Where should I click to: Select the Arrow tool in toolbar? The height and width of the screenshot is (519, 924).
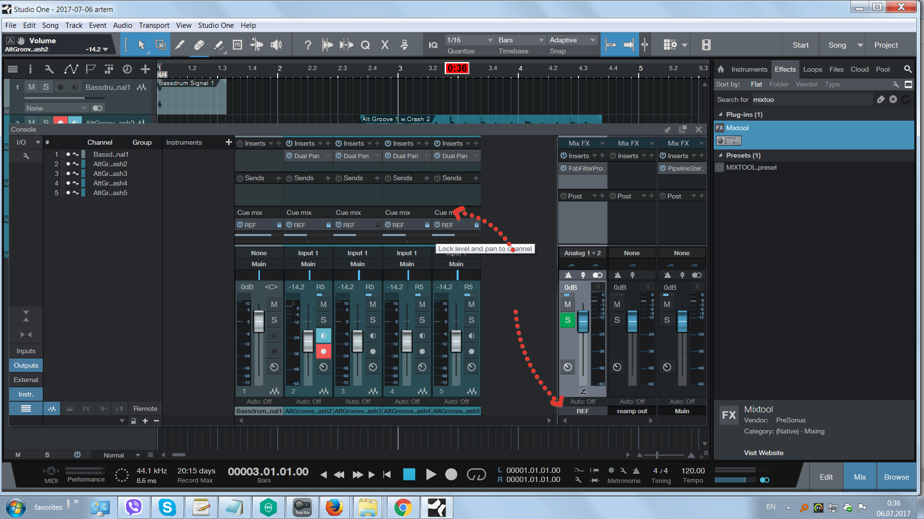141,45
